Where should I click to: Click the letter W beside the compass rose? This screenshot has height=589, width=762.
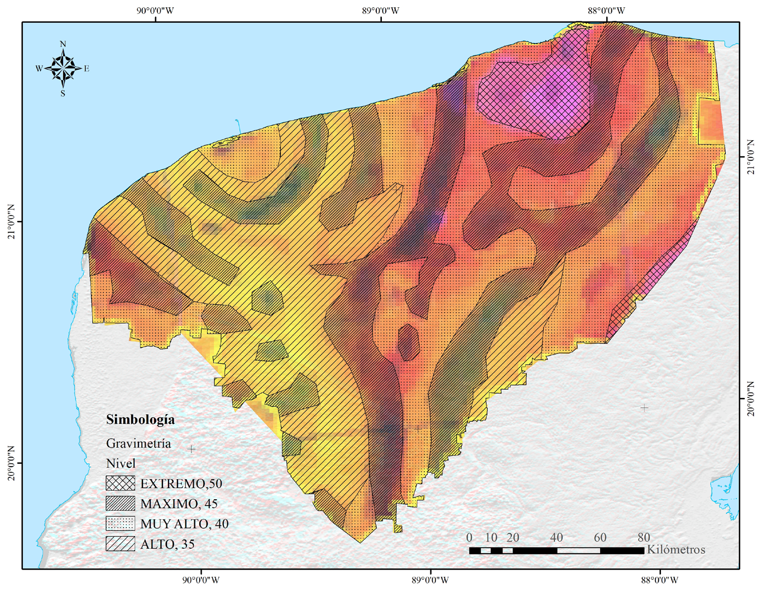pyautogui.click(x=39, y=69)
